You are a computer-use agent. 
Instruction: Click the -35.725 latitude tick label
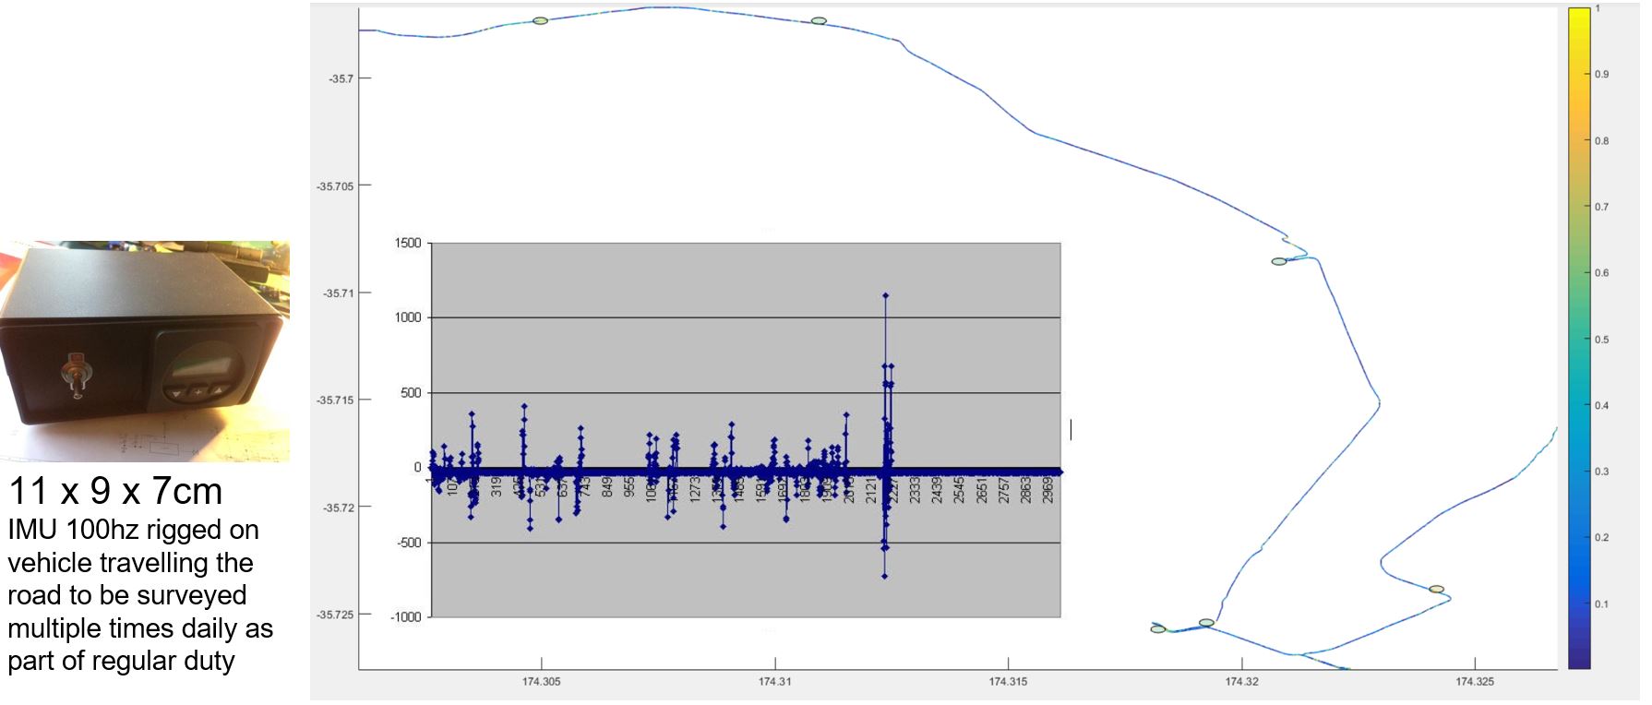click(335, 615)
